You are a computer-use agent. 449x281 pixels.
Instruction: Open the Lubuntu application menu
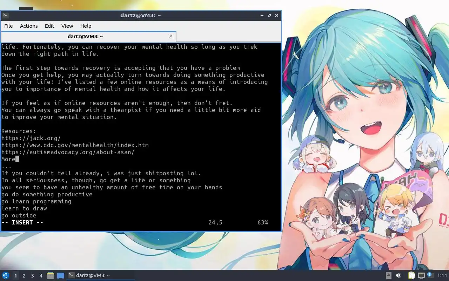click(5, 276)
